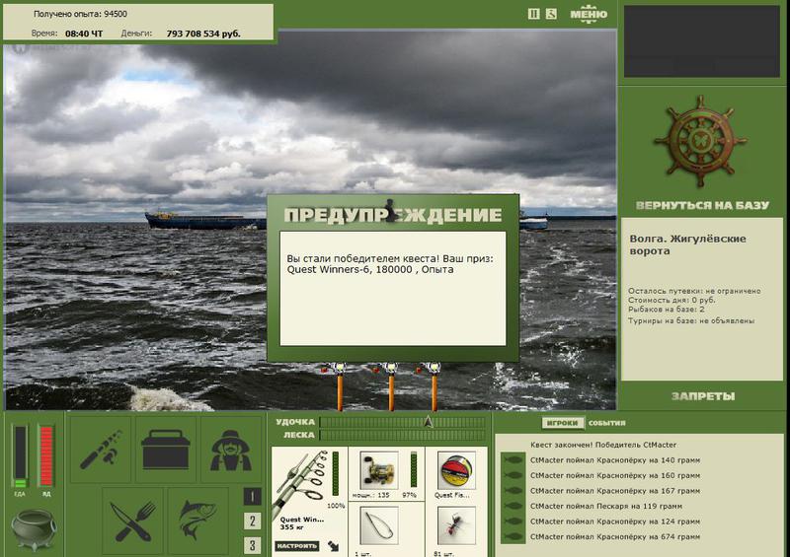Click the ПРЕДУПРЕЖДЕНИЕ dialog title
The width and height of the screenshot is (790, 557).
click(x=392, y=215)
